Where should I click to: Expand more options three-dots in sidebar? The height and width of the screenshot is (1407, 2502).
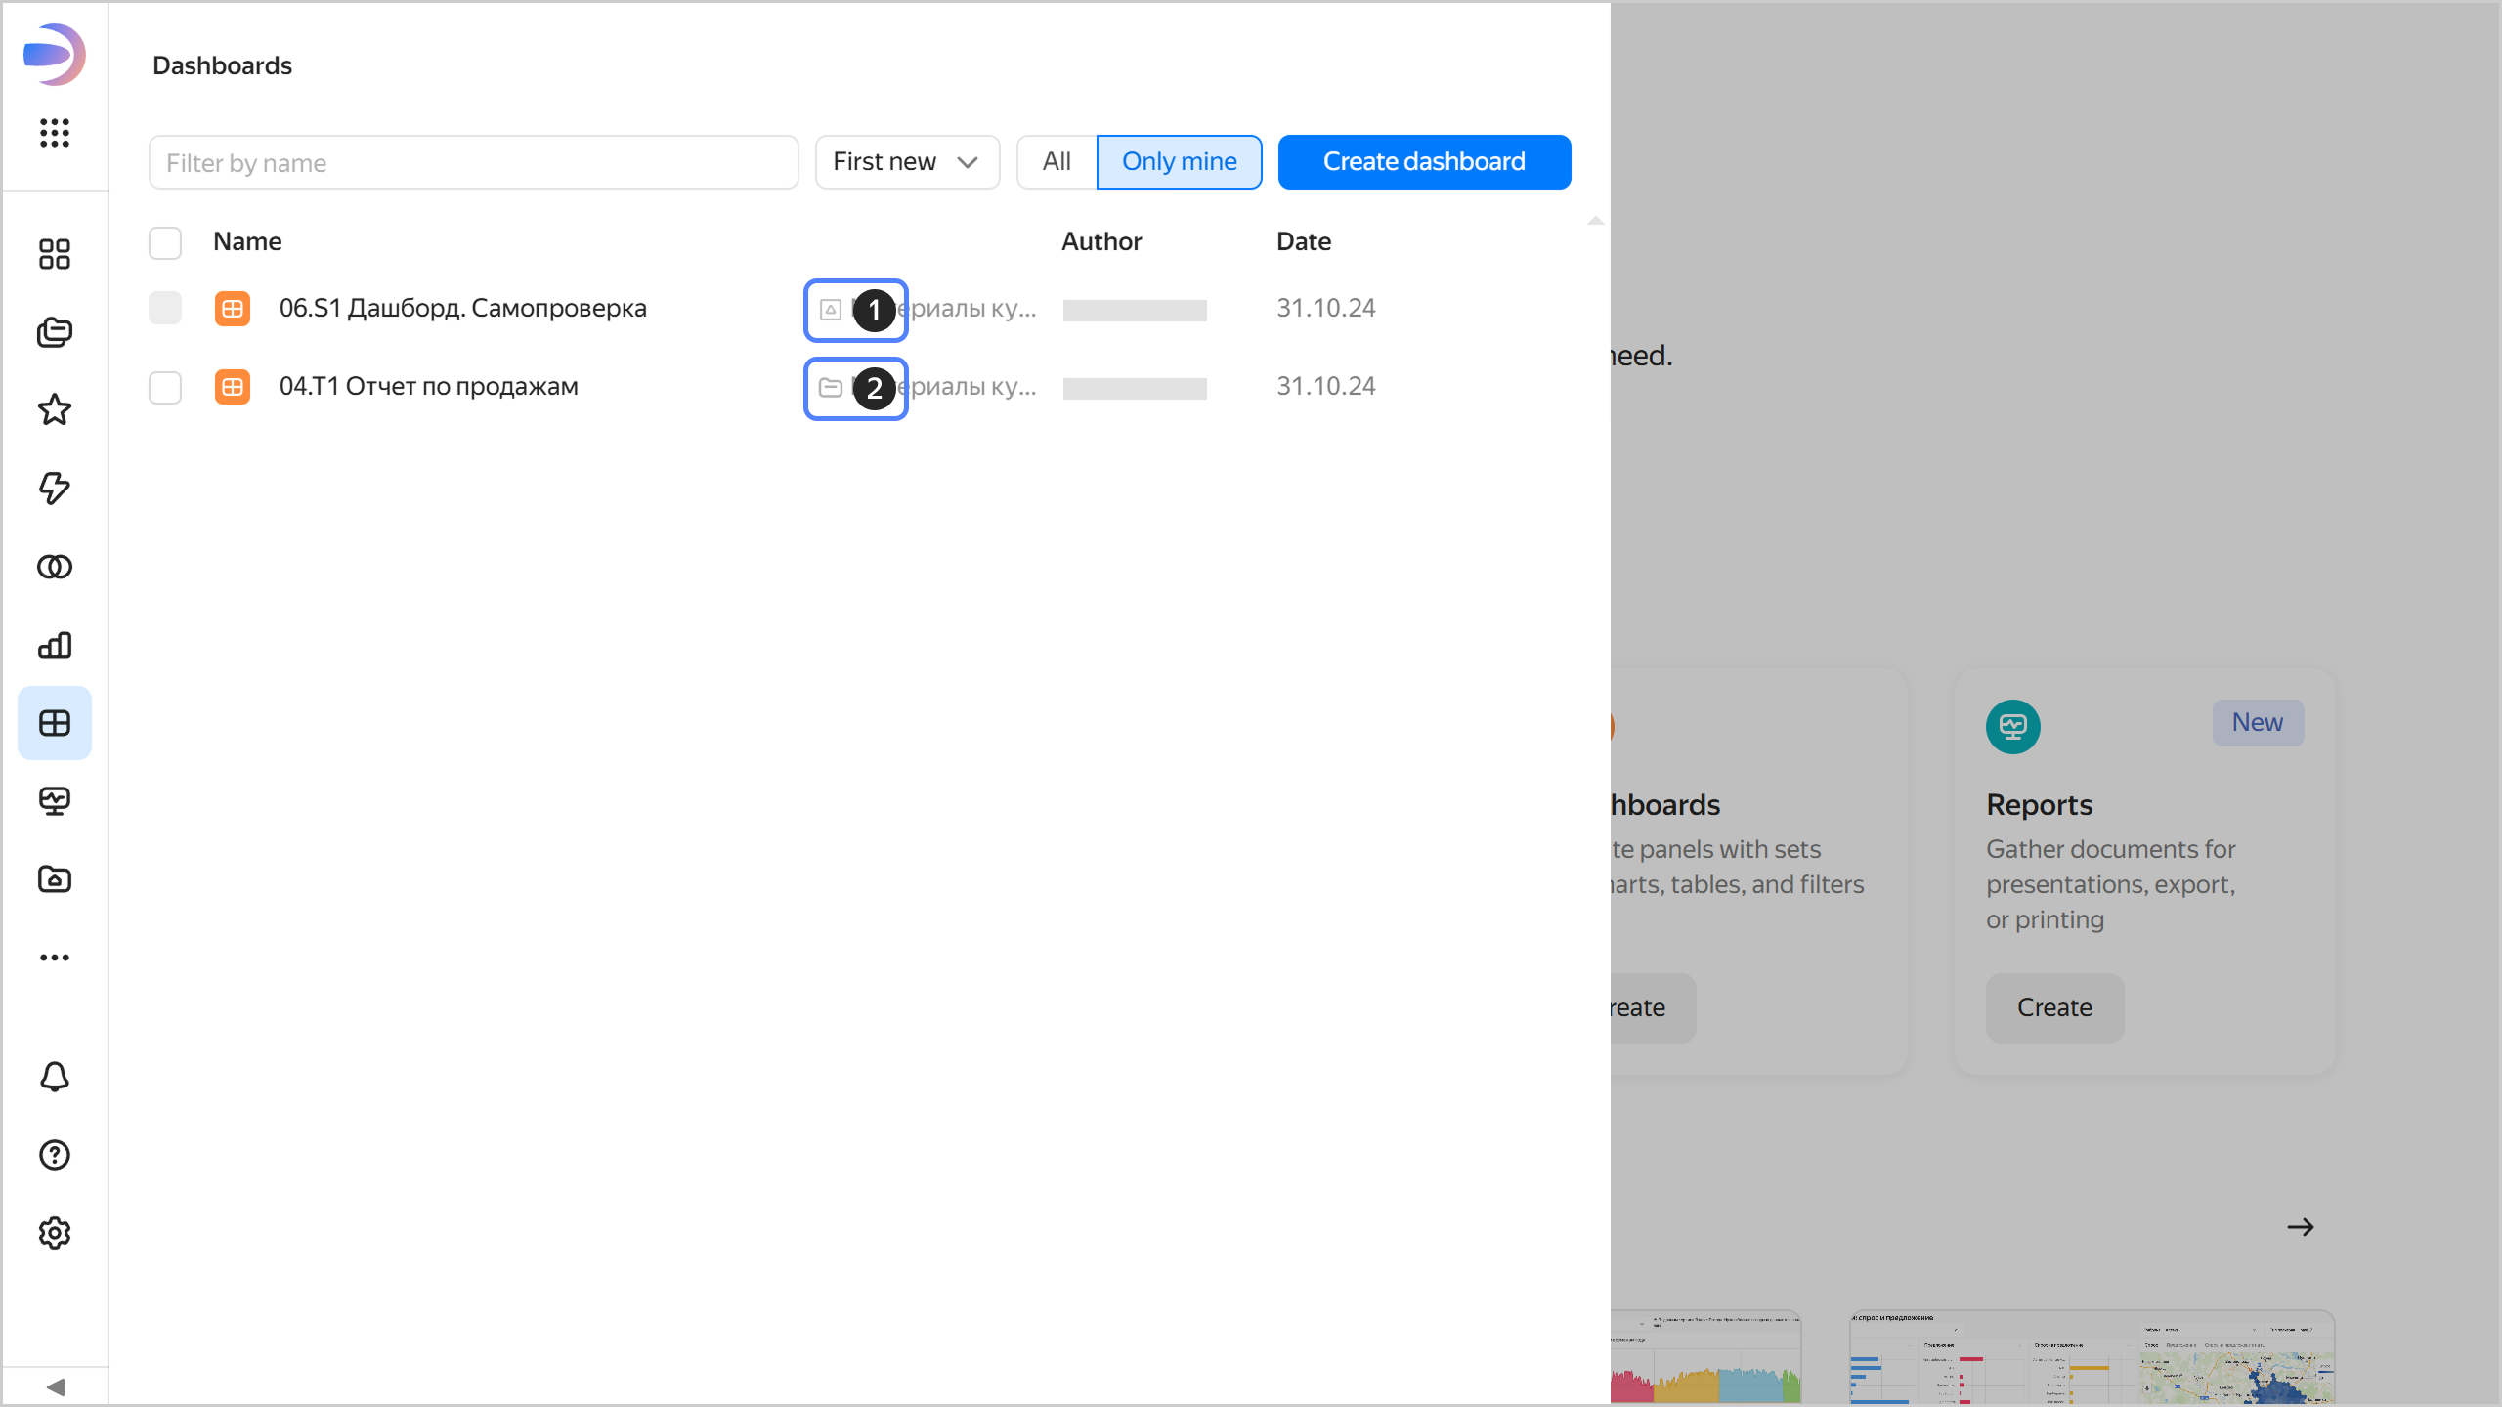pyautogui.click(x=55, y=958)
